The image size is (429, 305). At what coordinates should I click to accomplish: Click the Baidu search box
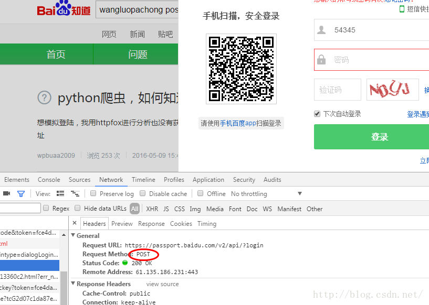click(x=137, y=9)
